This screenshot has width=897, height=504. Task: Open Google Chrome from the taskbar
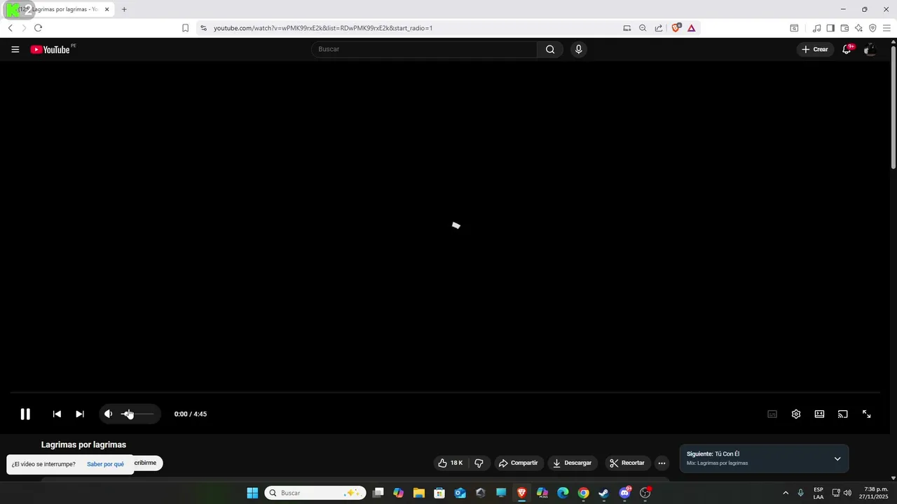583,493
